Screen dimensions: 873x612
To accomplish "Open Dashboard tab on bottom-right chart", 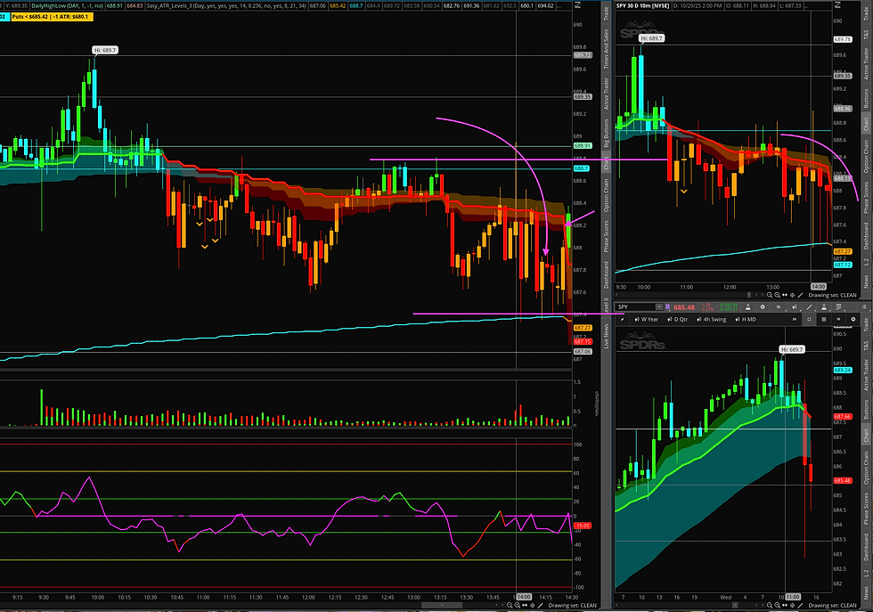I will pyautogui.click(x=866, y=546).
